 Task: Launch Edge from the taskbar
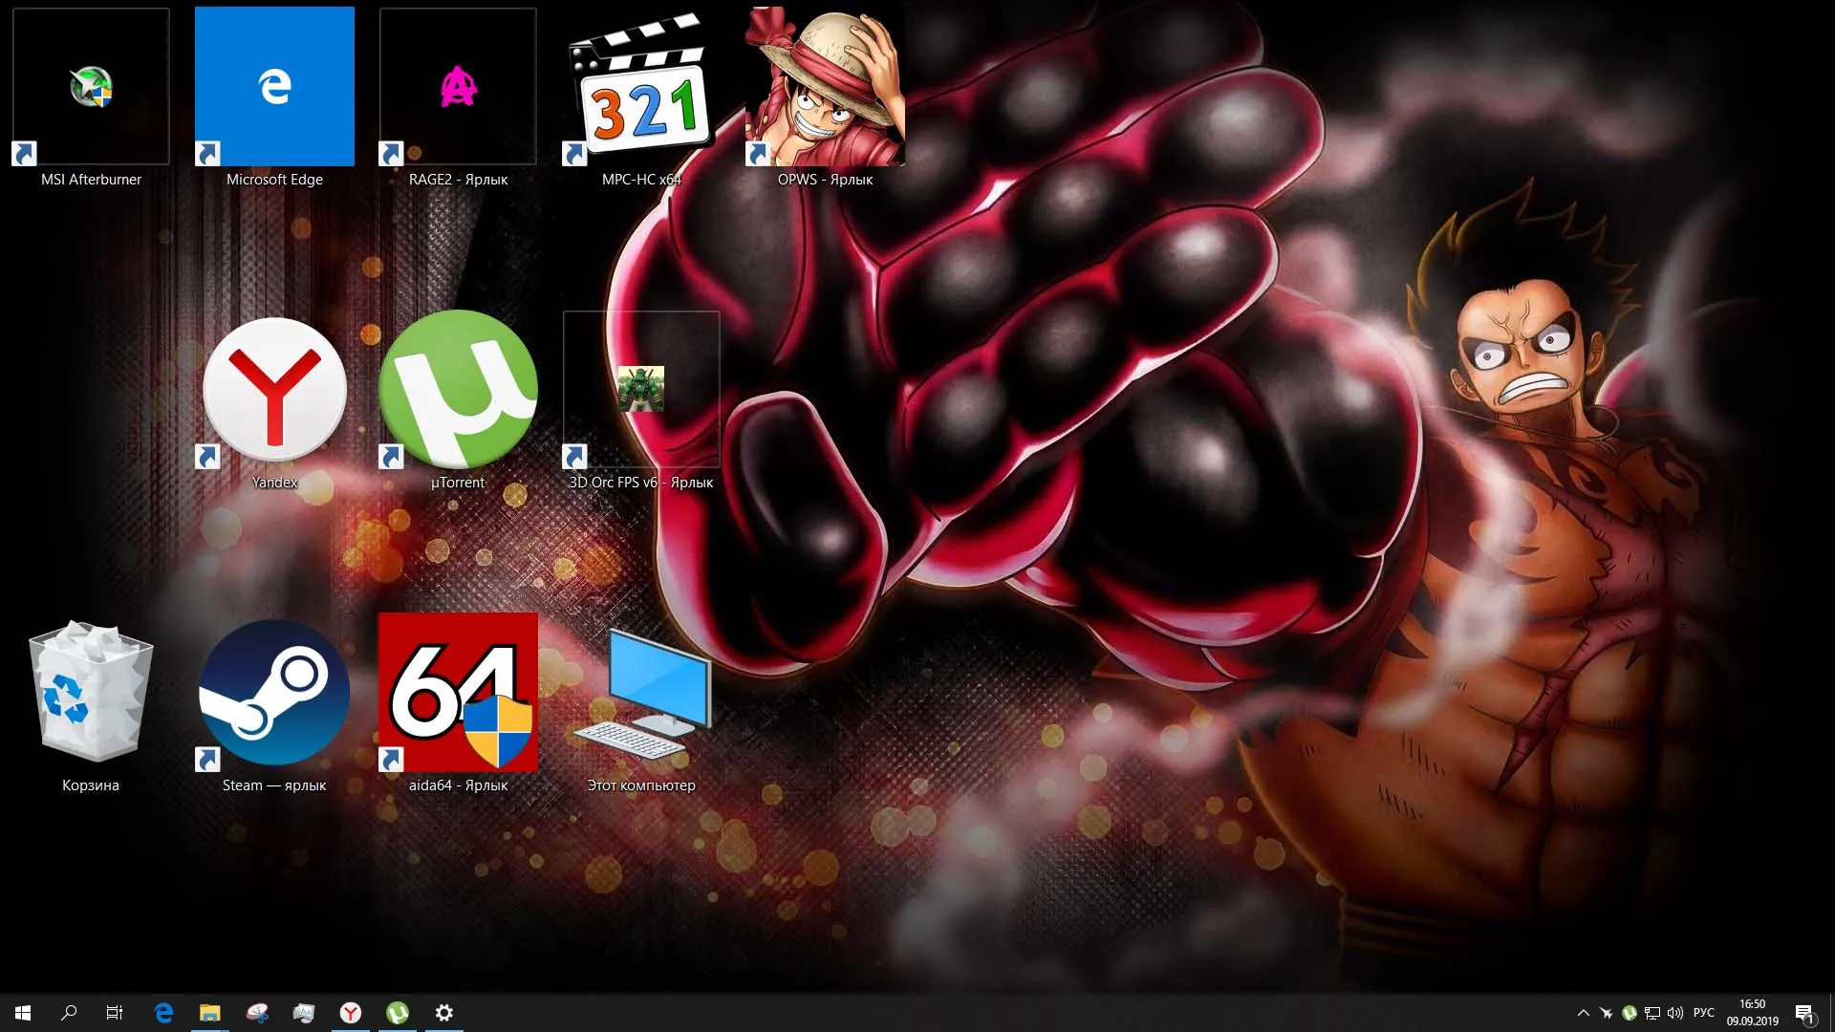pyautogui.click(x=163, y=1013)
